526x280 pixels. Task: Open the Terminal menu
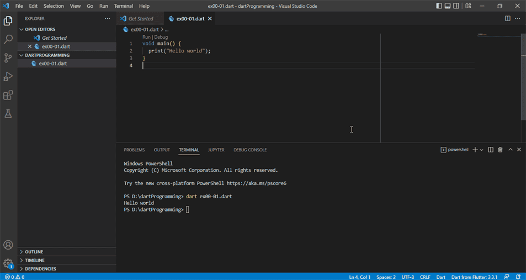pyautogui.click(x=123, y=6)
